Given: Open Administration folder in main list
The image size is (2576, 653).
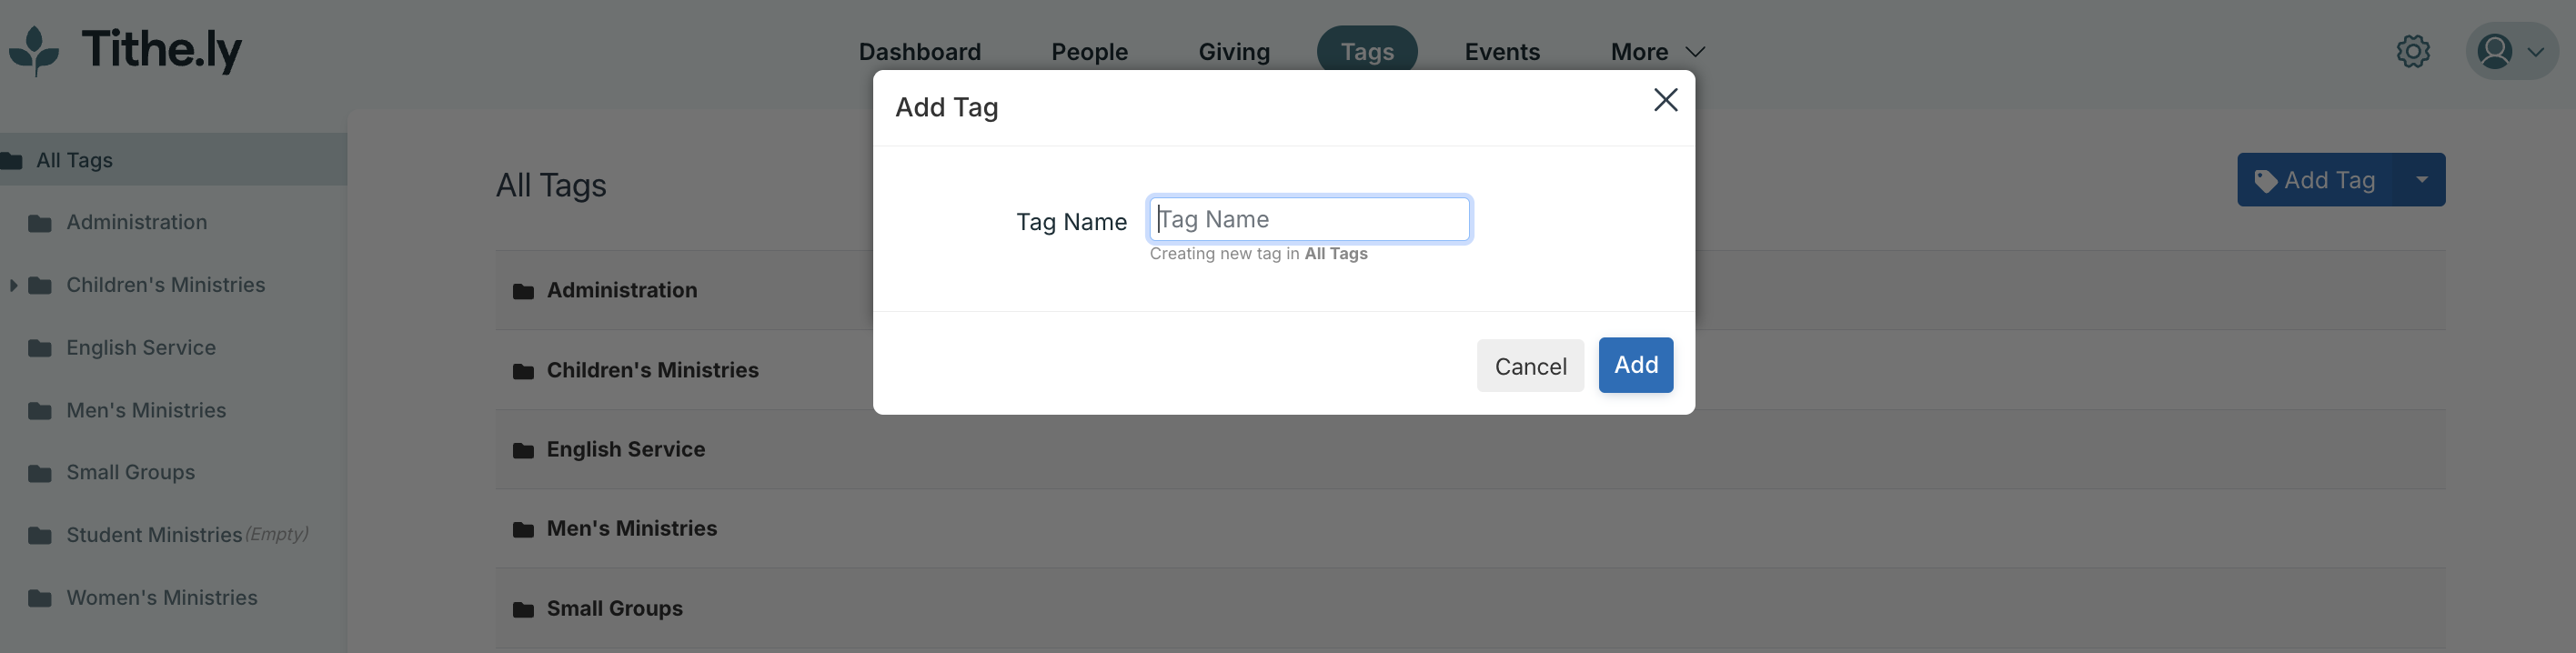Looking at the screenshot, I should (x=622, y=291).
